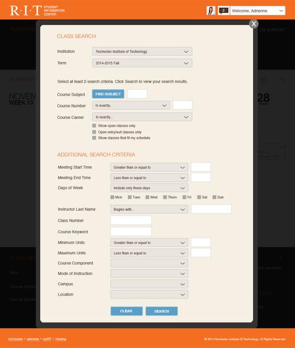Viewport: 295px width, 348px height.
Task: Tick the Sun checkbox
Action: pos(214,197)
